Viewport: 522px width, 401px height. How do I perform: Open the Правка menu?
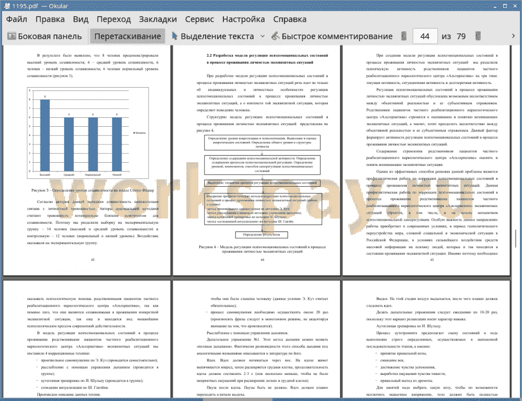pos(50,19)
